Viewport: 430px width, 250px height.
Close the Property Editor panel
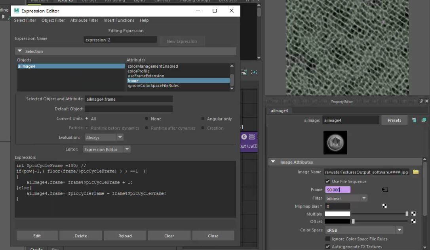point(427,101)
